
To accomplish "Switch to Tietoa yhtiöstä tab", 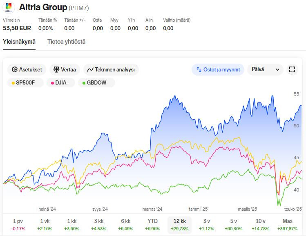I will click(x=66, y=42).
